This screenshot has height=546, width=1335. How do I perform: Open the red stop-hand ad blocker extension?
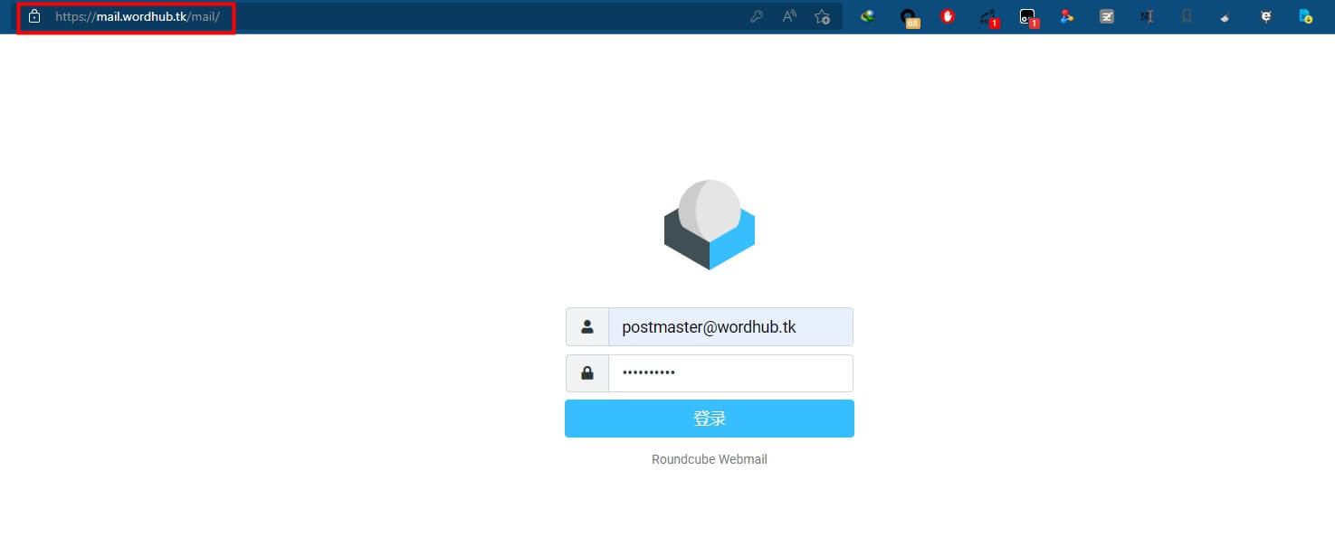(948, 15)
